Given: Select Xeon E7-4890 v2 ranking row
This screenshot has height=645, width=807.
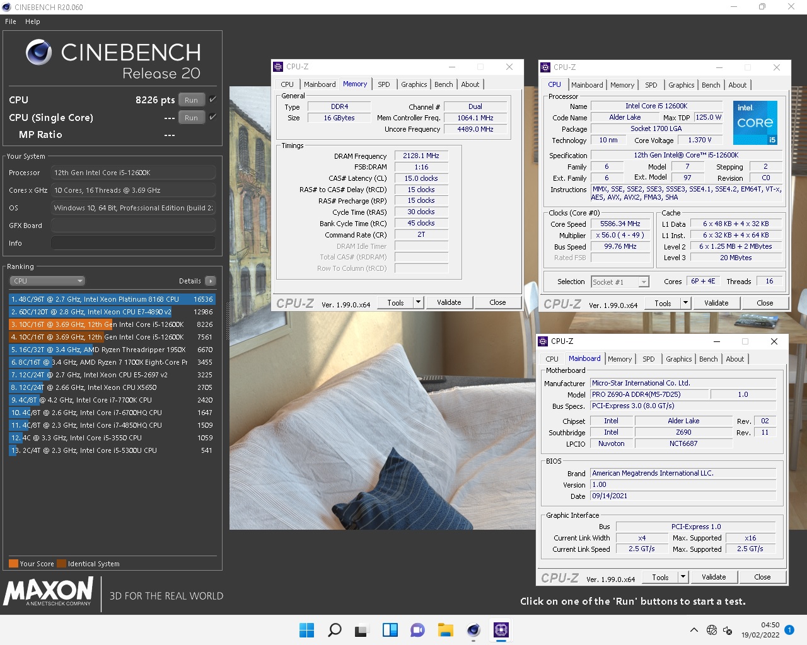Looking at the screenshot, I should click(x=112, y=312).
